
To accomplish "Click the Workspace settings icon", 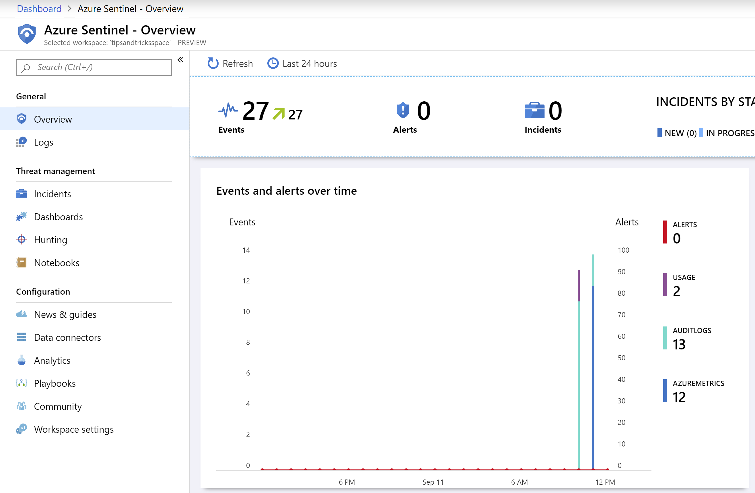I will coord(22,429).
